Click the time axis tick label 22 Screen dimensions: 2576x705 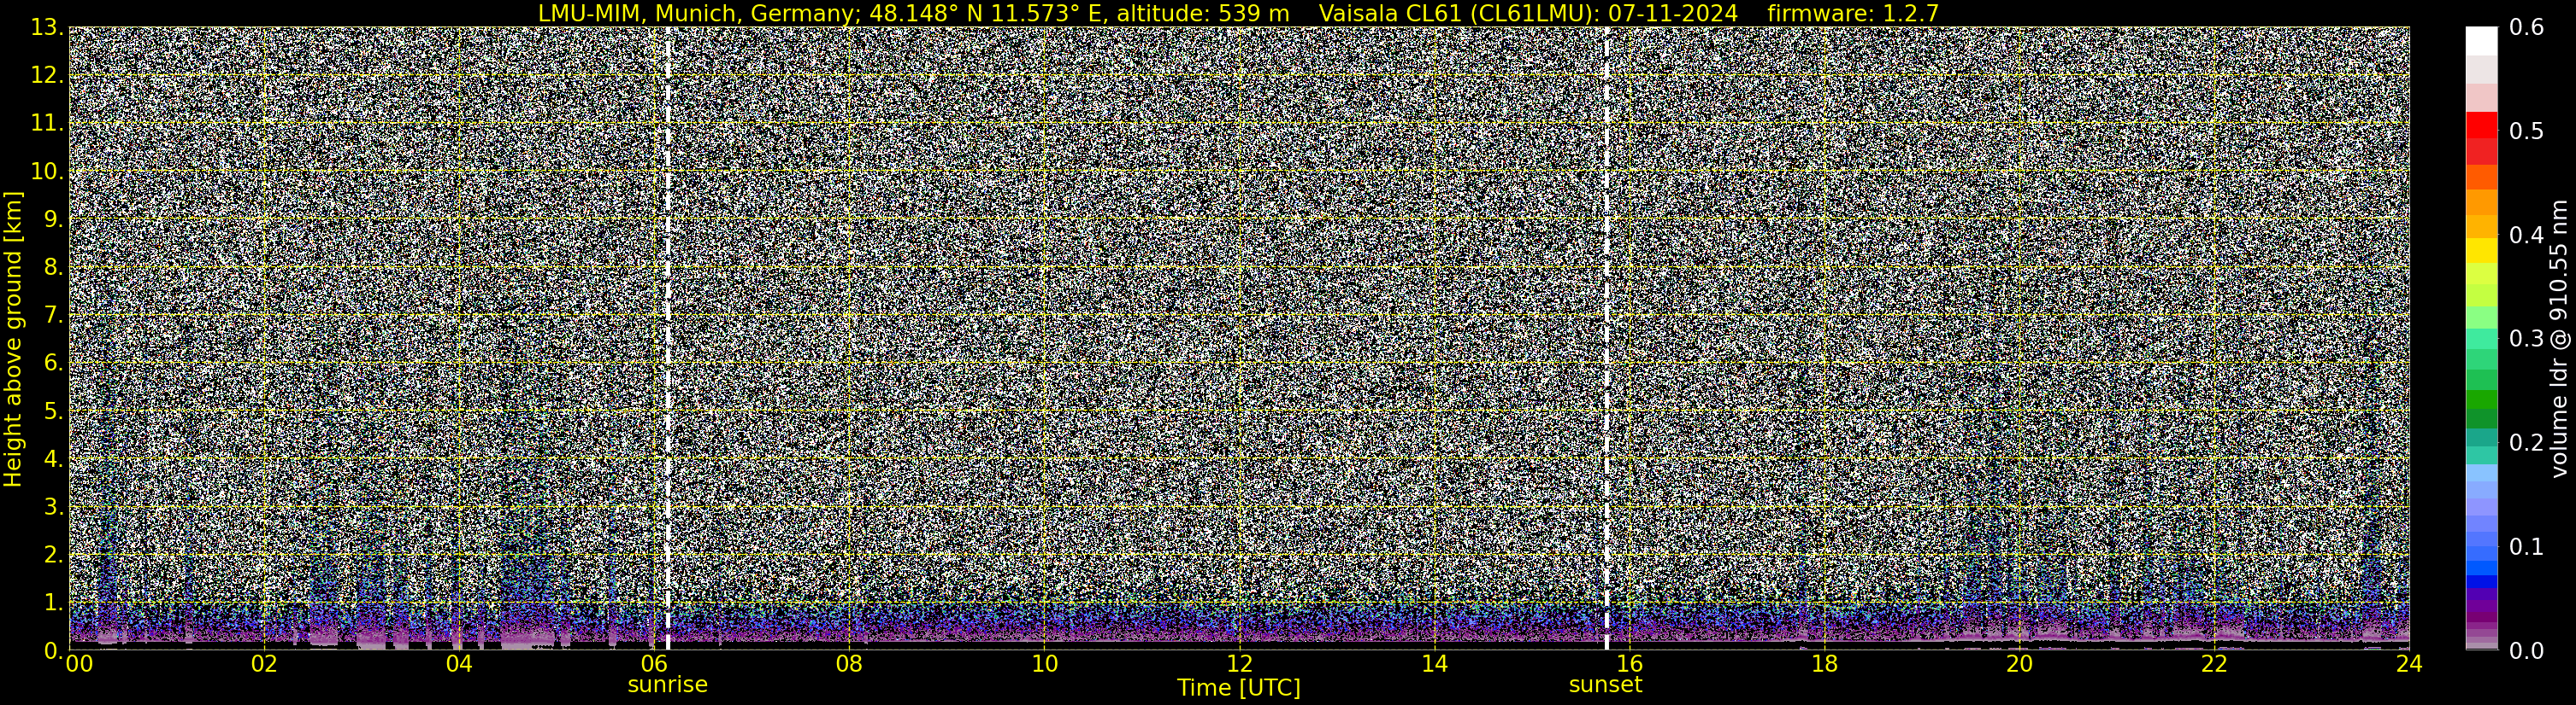click(x=2214, y=664)
